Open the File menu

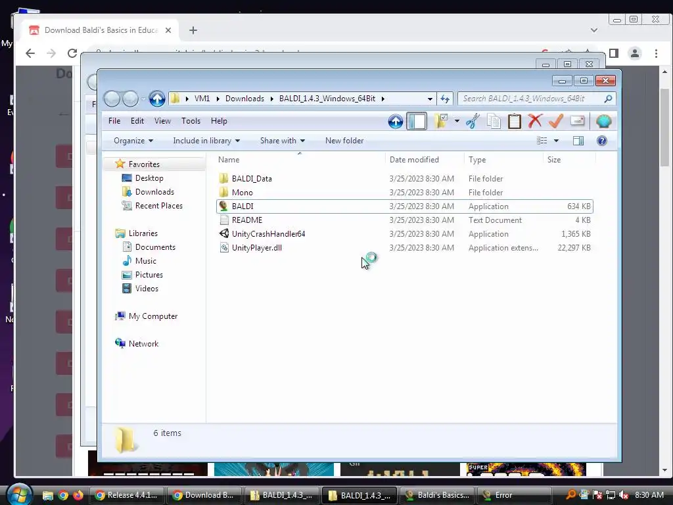pyautogui.click(x=114, y=121)
